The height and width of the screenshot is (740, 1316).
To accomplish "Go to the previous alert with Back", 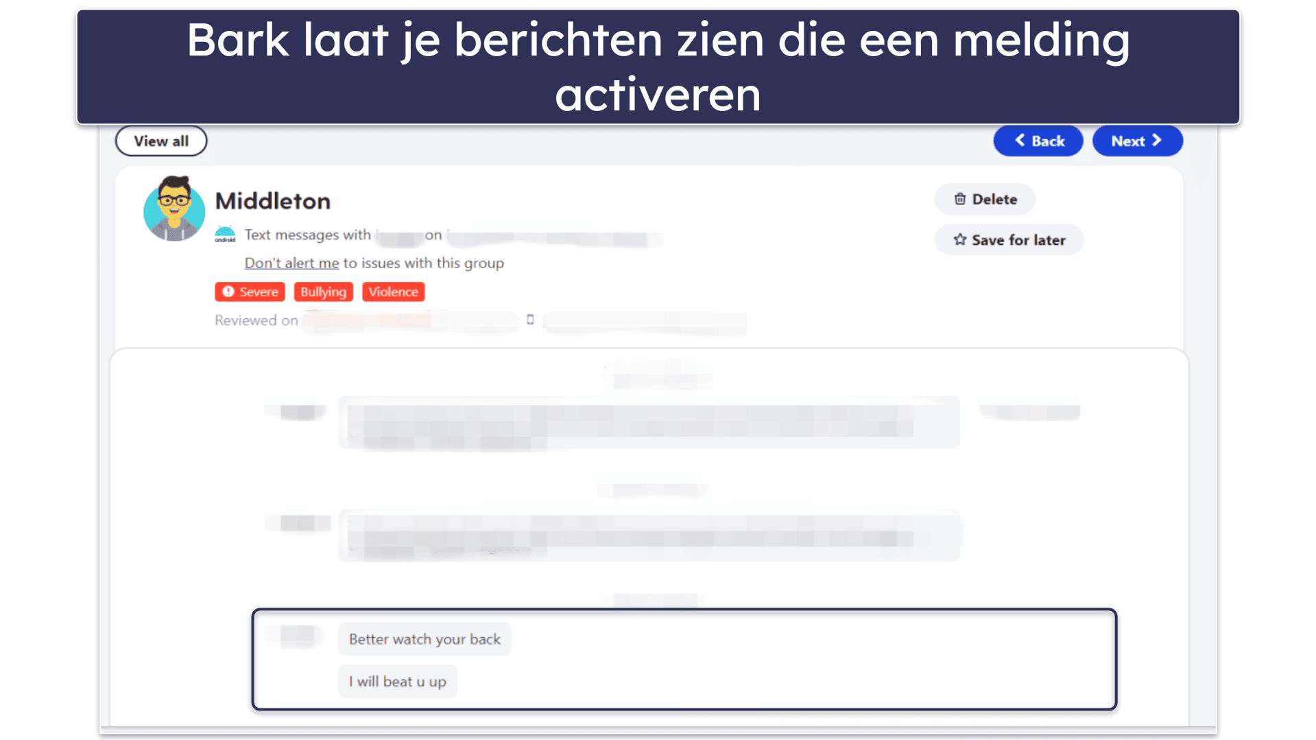I will click(x=1038, y=141).
